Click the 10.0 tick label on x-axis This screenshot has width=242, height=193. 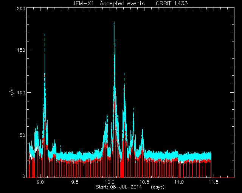pyautogui.click(x=110, y=182)
